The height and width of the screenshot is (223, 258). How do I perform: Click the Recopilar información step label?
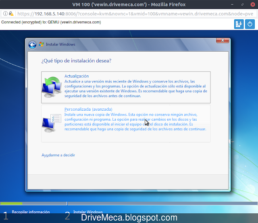click(x=31, y=212)
